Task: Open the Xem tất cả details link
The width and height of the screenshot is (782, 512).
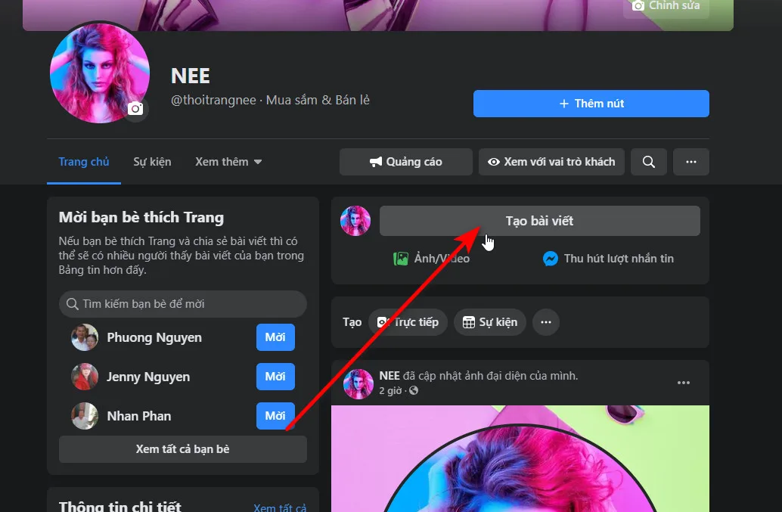Action: (x=280, y=507)
